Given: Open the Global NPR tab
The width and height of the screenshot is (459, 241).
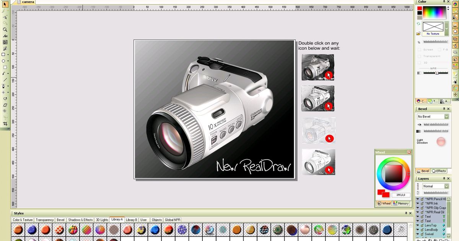Looking at the screenshot, I should [x=173, y=220].
